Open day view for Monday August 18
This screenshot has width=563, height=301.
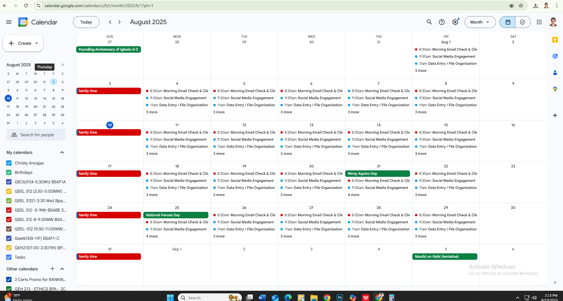point(177,166)
